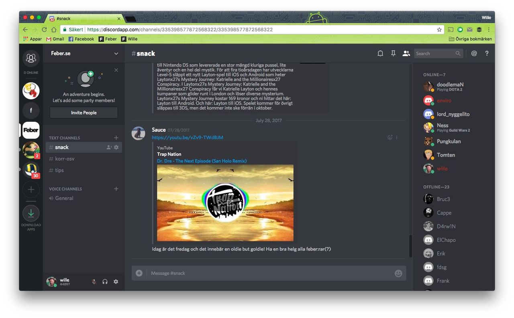The width and height of the screenshot is (514, 318).
Task: Expand the Feber.se server dropdown
Action: point(116,53)
